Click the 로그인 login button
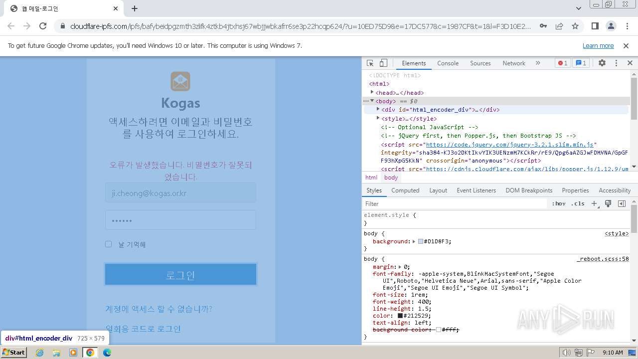This screenshot has width=638, height=359. tap(180, 275)
